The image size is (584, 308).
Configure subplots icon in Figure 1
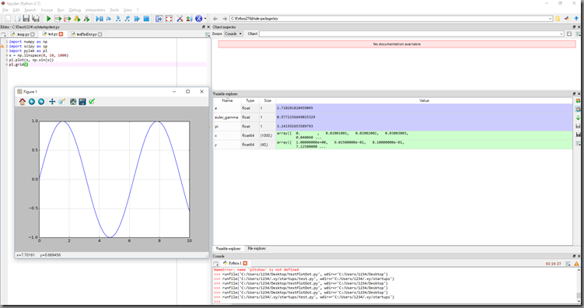pos(73,102)
